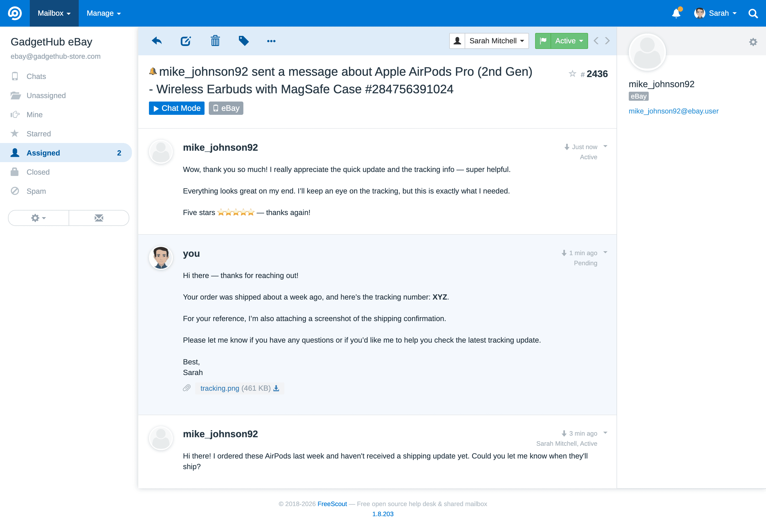Image resolution: width=766 pixels, height=530 pixels.
Task: Download the tracking.png attachment
Action: (x=276, y=388)
